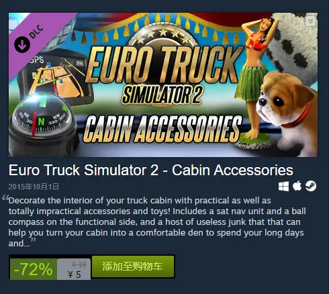Click the ¥5 discounted price

point(75,275)
